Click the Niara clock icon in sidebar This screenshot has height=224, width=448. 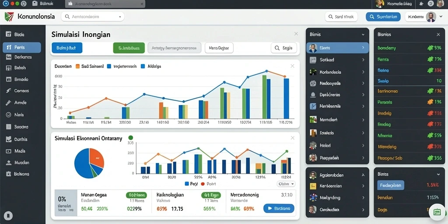click(x=9, y=115)
